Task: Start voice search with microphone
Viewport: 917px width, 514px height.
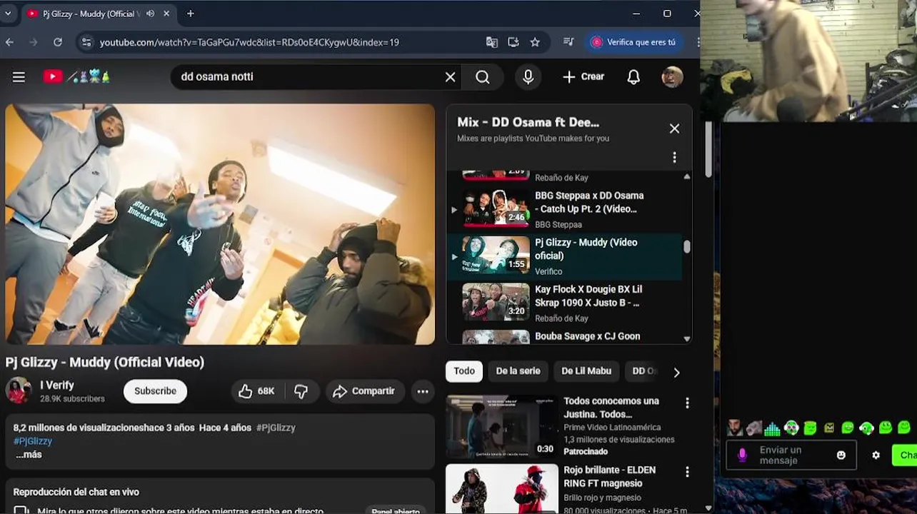Action: point(528,77)
